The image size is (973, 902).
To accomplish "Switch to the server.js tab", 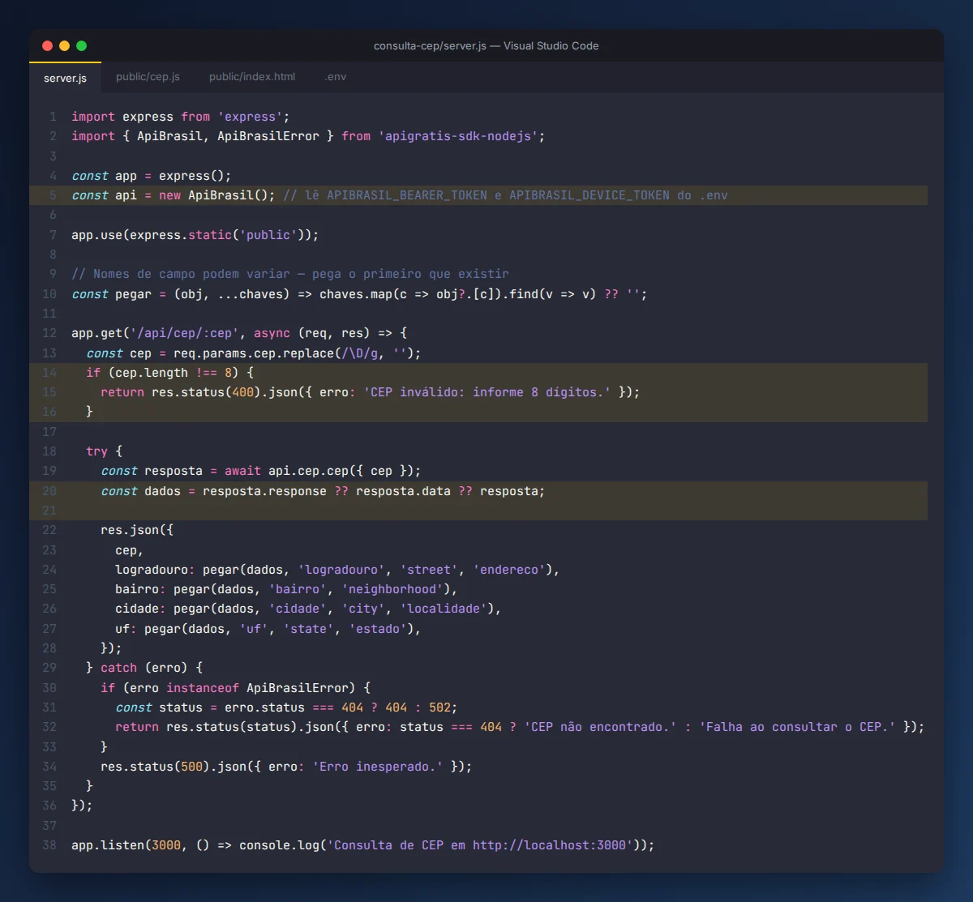I will (65, 78).
